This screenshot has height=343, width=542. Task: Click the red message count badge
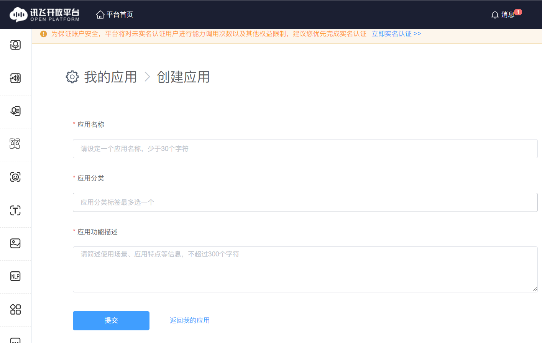pos(518,12)
